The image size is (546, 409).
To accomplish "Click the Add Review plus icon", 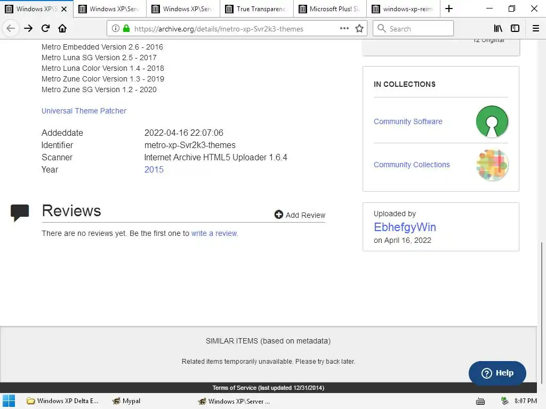I will click(278, 215).
